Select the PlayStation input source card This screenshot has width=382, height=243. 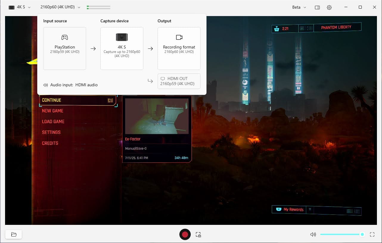(65, 48)
